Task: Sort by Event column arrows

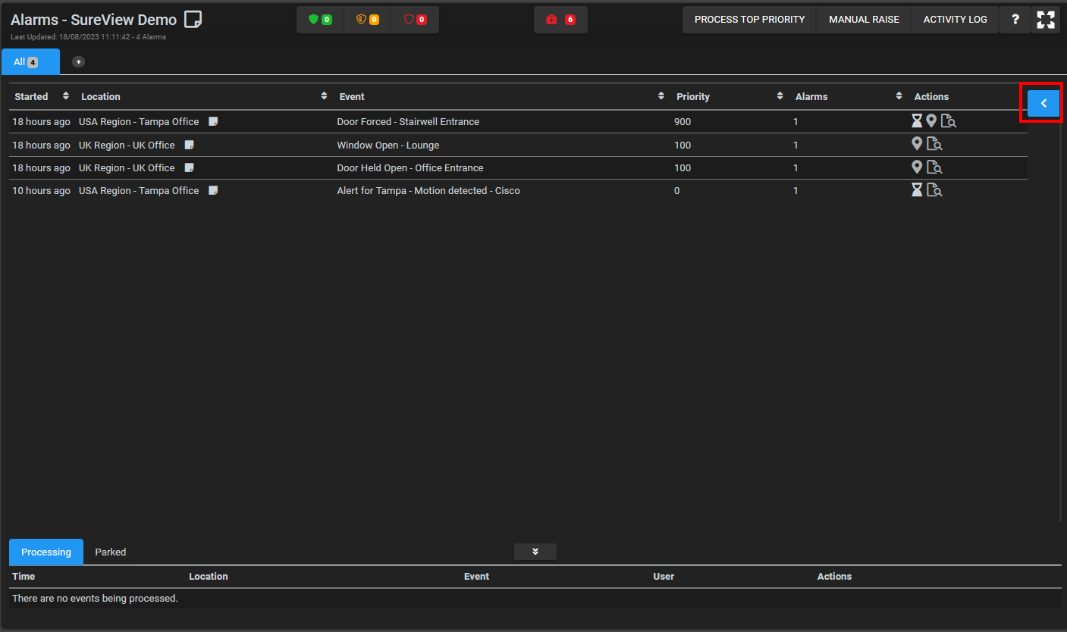Action: point(661,96)
